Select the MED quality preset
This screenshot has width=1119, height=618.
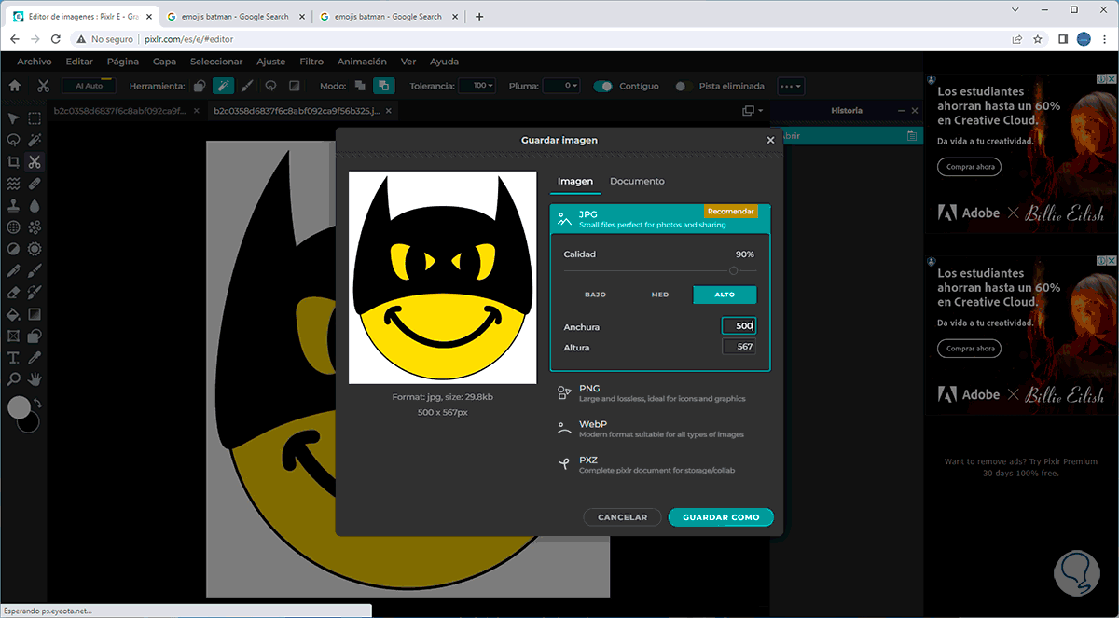[x=660, y=295]
